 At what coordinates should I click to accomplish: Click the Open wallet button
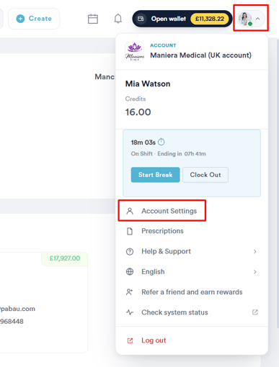182,19
